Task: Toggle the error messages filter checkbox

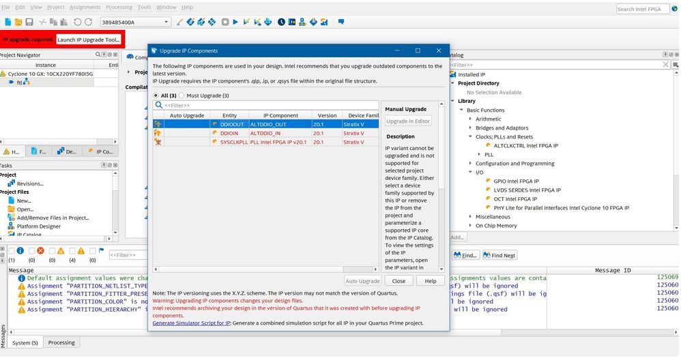Action: point(31,251)
